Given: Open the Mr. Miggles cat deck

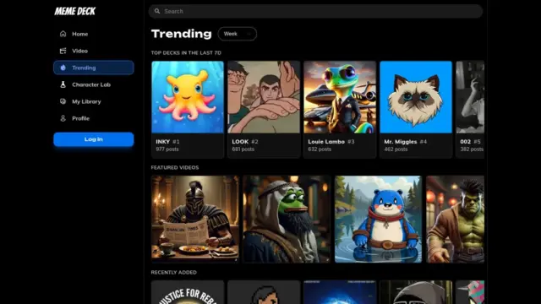Looking at the screenshot, I should pos(416,110).
